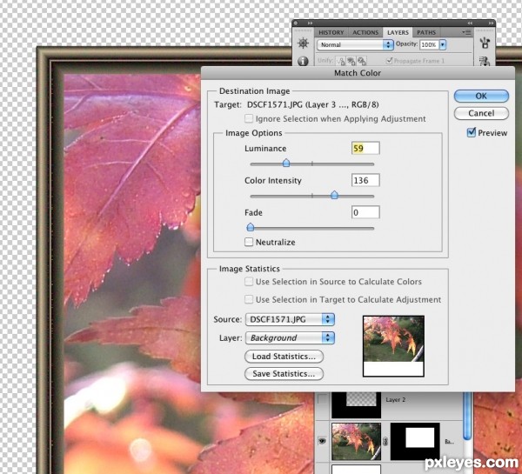Collapse the panel dock double arrows, left
This screenshot has height=474, width=522.
point(311,23)
